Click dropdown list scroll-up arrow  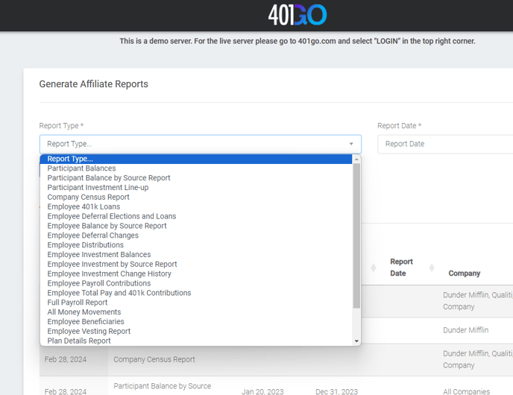coord(356,159)
